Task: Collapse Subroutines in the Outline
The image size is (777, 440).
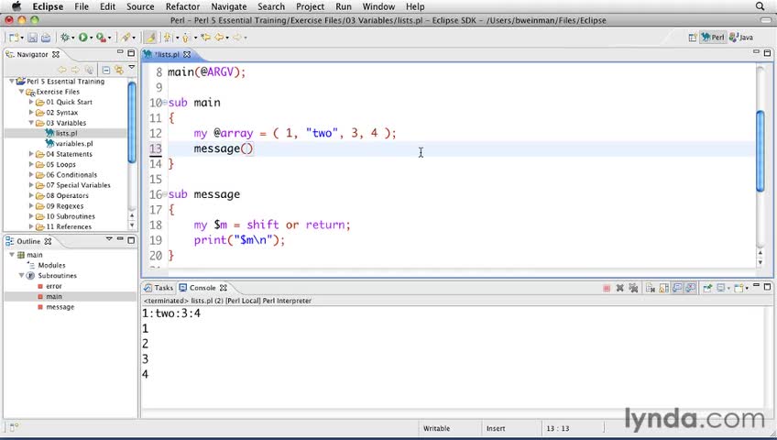Action: click(21, 275)
